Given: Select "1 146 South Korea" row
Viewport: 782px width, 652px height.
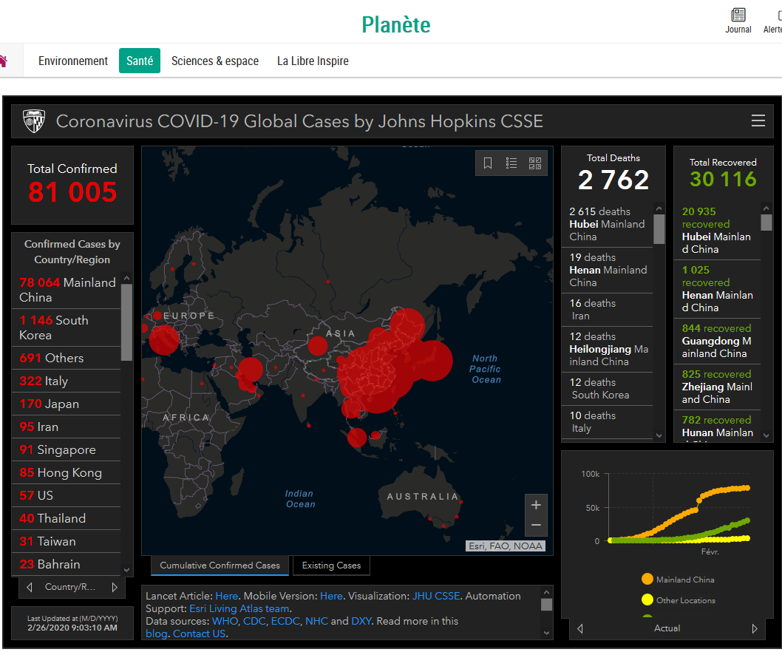Looking at the screenshot, I should [67, 327].
